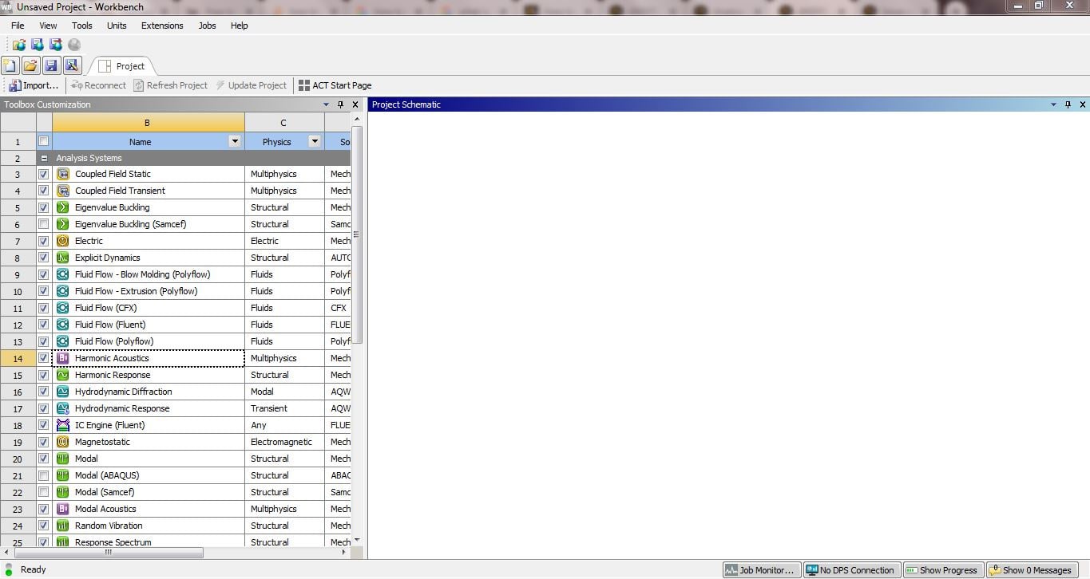
Task: Select the Response Spectrum row name
Action: [113, 542]
